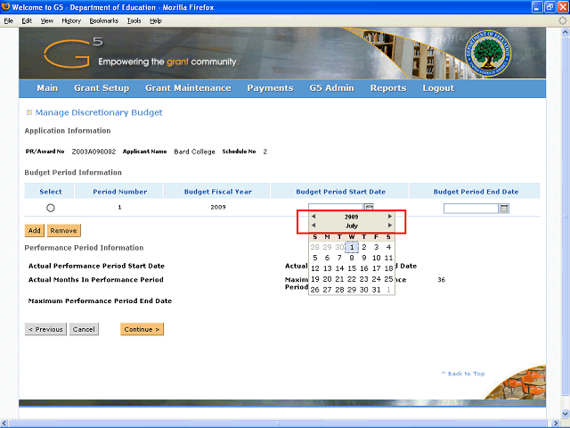
Task: Select July 26 in calendar
Action: coord(314,290)
